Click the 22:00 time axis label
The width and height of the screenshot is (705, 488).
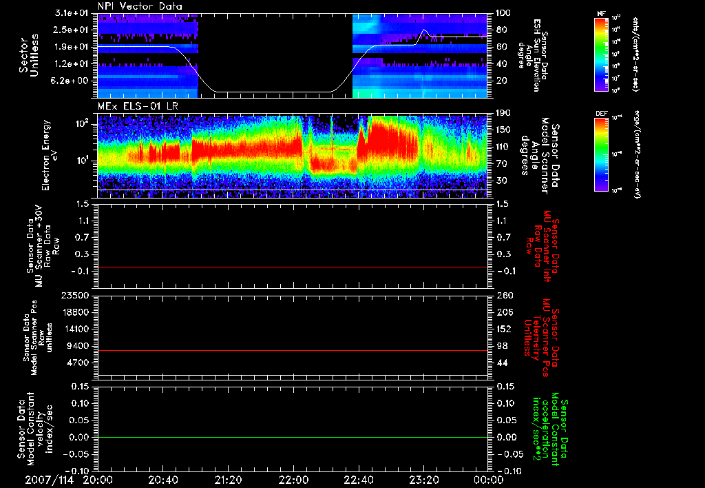pos(293,480)
